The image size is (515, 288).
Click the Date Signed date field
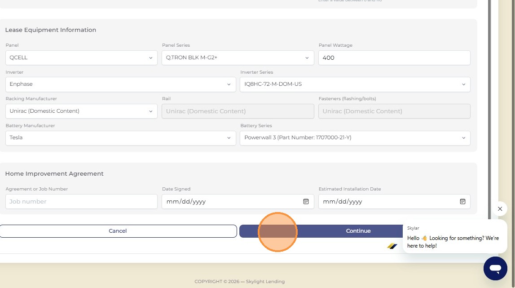pyautogui.click(x=238, y=202)
